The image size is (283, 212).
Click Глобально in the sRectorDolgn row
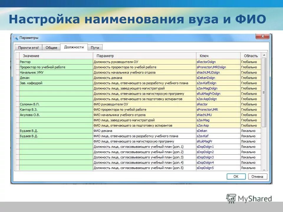251,62
